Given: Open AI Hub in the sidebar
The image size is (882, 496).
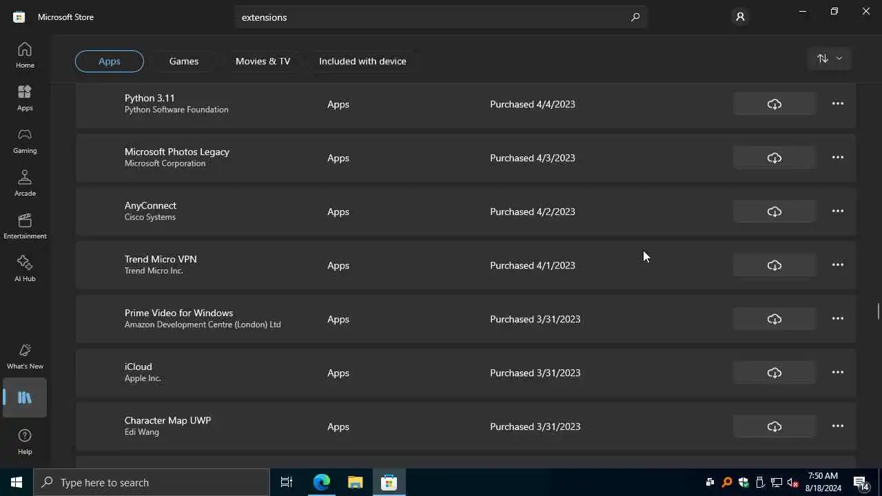Looking at the screenshot, I should click(25, 269).
